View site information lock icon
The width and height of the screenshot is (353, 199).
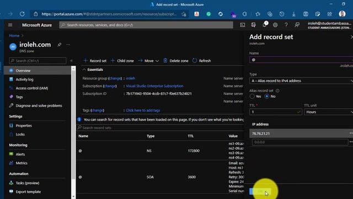point(36,14)
